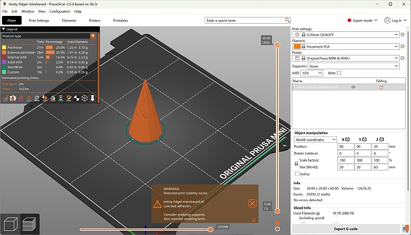
Task: Switch to the Print Settings tab
Action: [39, 21]
